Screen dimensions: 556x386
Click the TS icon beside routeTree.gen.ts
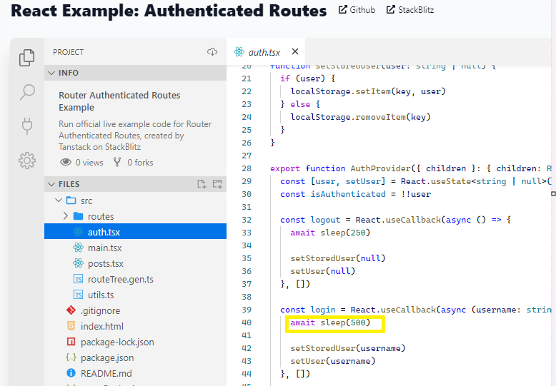[x=78, y=279]
